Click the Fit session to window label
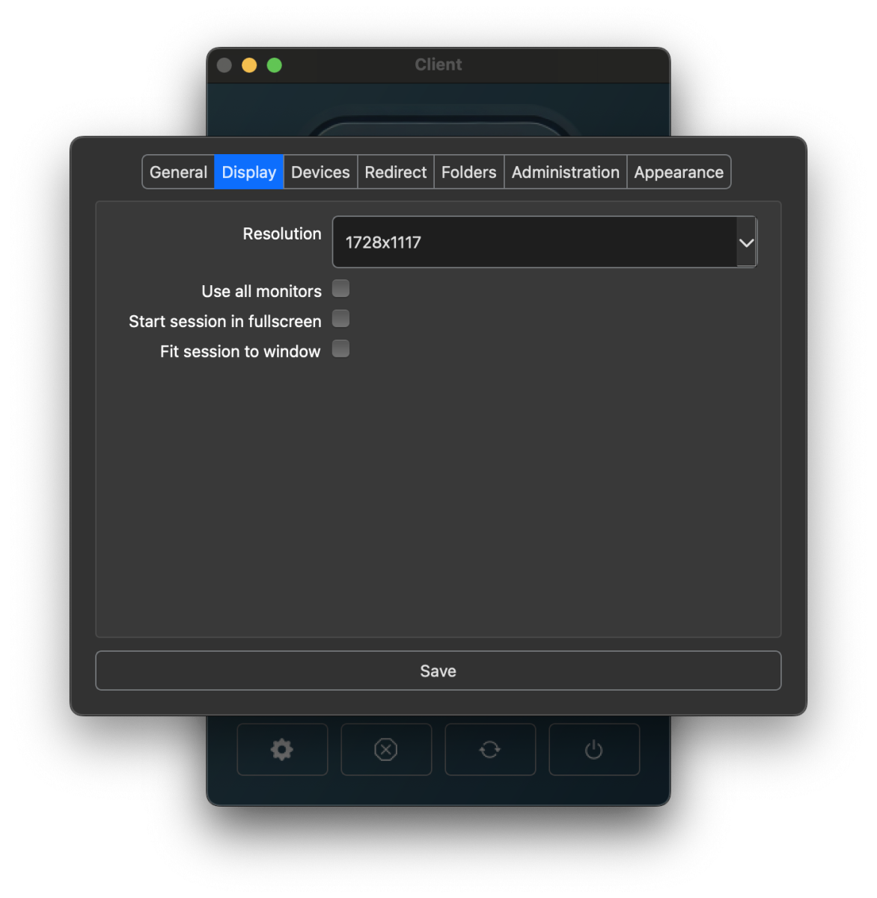The height and width of the screenshot is (898, 877). 240,352
